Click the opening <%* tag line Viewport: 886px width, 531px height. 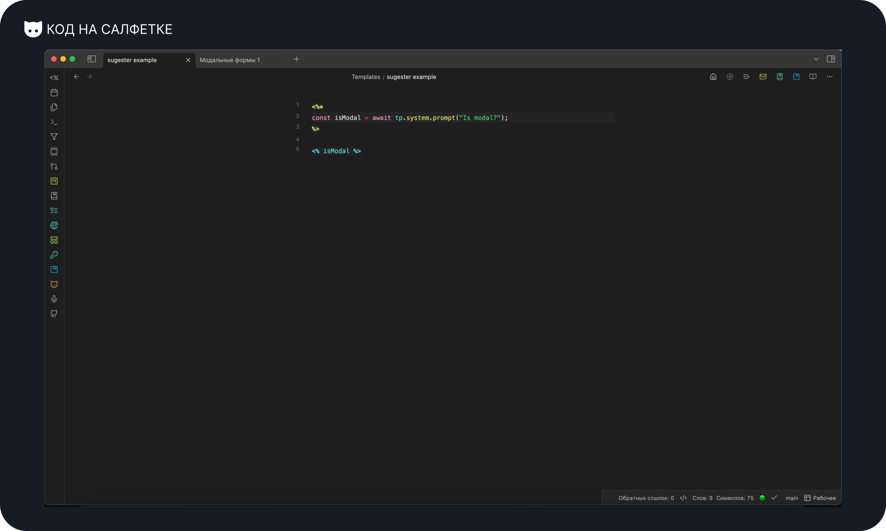pos(317,107)
